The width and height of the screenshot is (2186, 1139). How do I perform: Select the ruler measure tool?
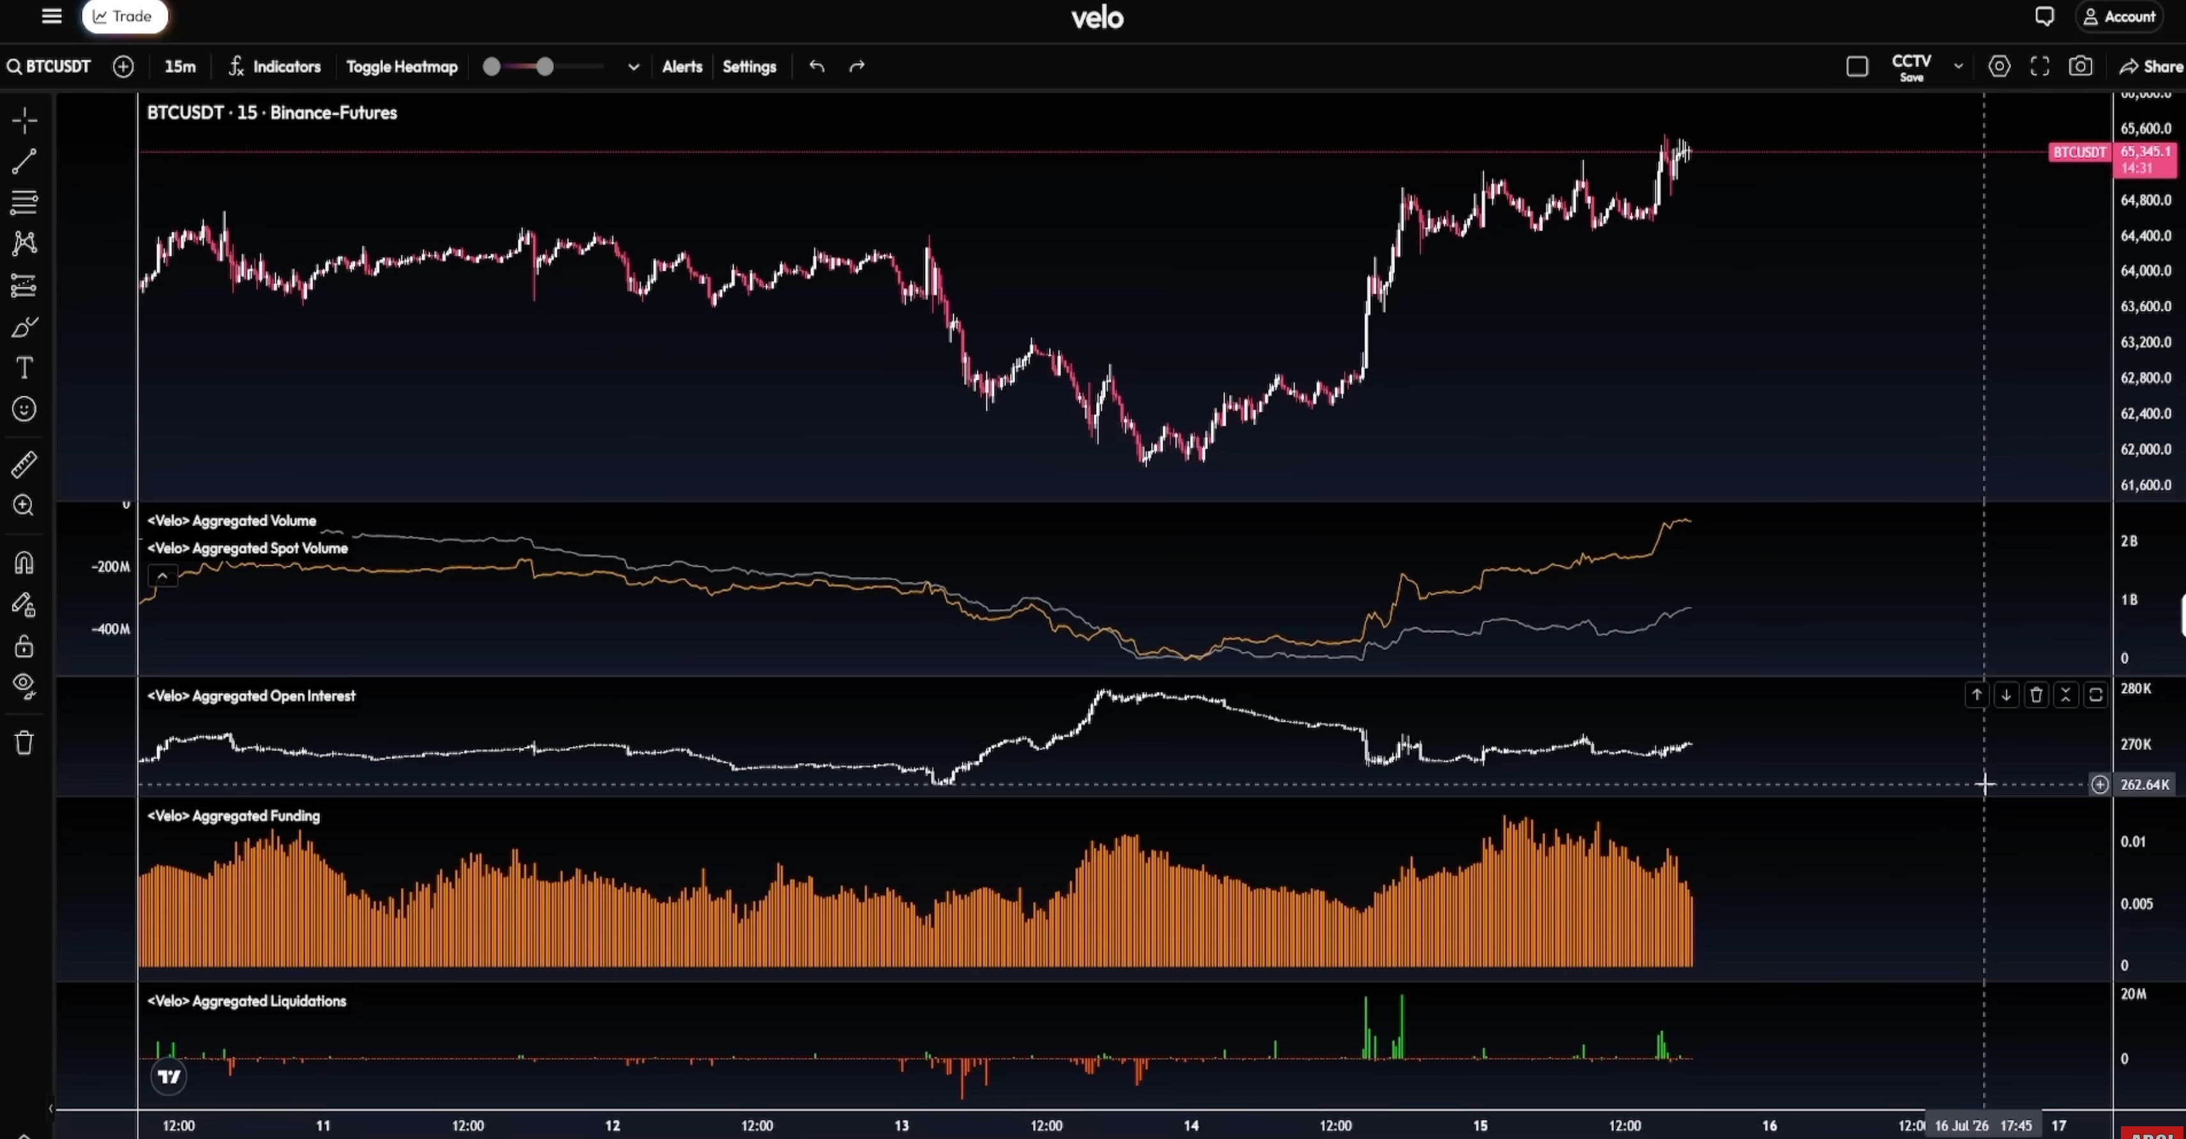tap(24, 464)
